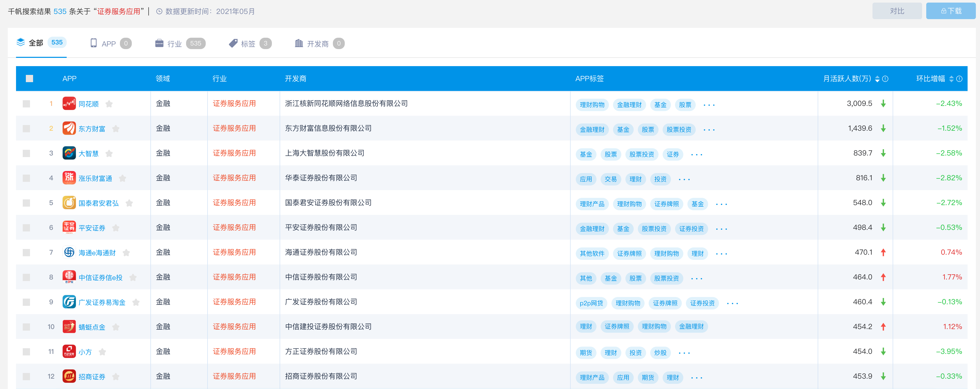Favorite 广发证券易淘金 with its star icon

(136, 302)
